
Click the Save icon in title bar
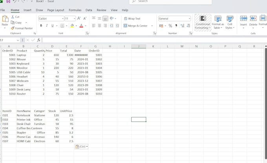pos(8,1)
